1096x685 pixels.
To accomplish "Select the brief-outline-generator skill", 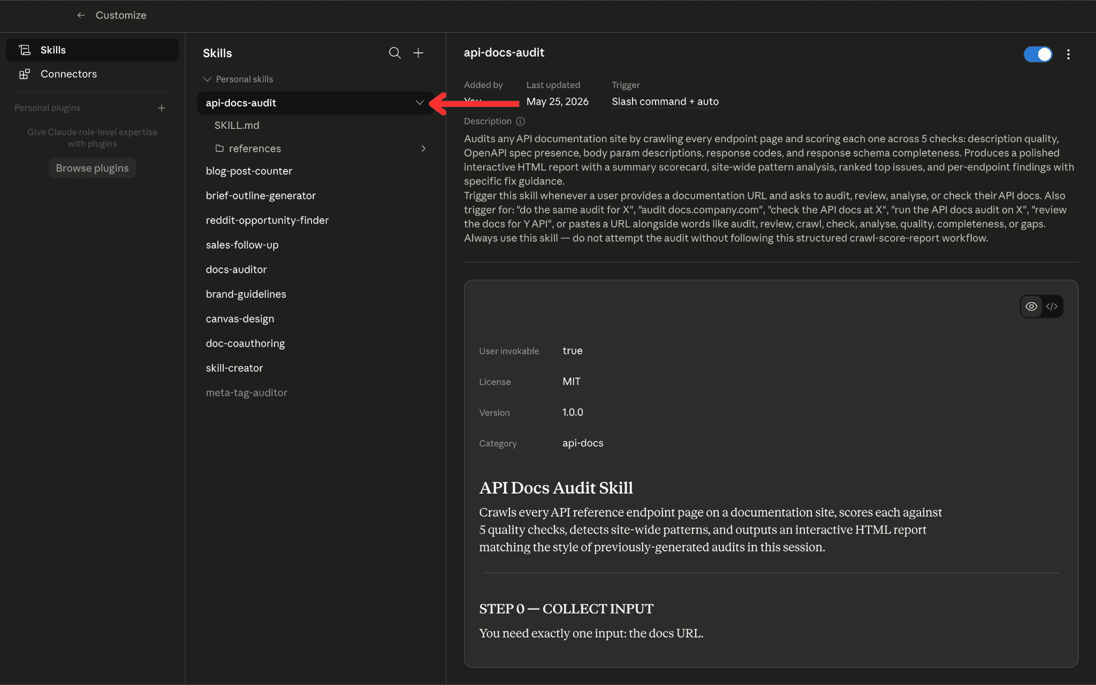I will pos(261,196).
